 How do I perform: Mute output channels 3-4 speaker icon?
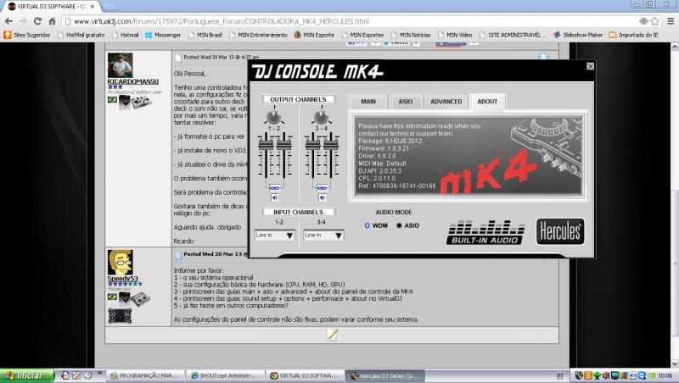coord(322,198)
